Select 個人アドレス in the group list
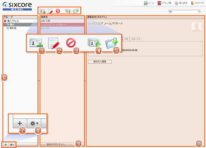The image size is (206, 148). tap(21, 21)
